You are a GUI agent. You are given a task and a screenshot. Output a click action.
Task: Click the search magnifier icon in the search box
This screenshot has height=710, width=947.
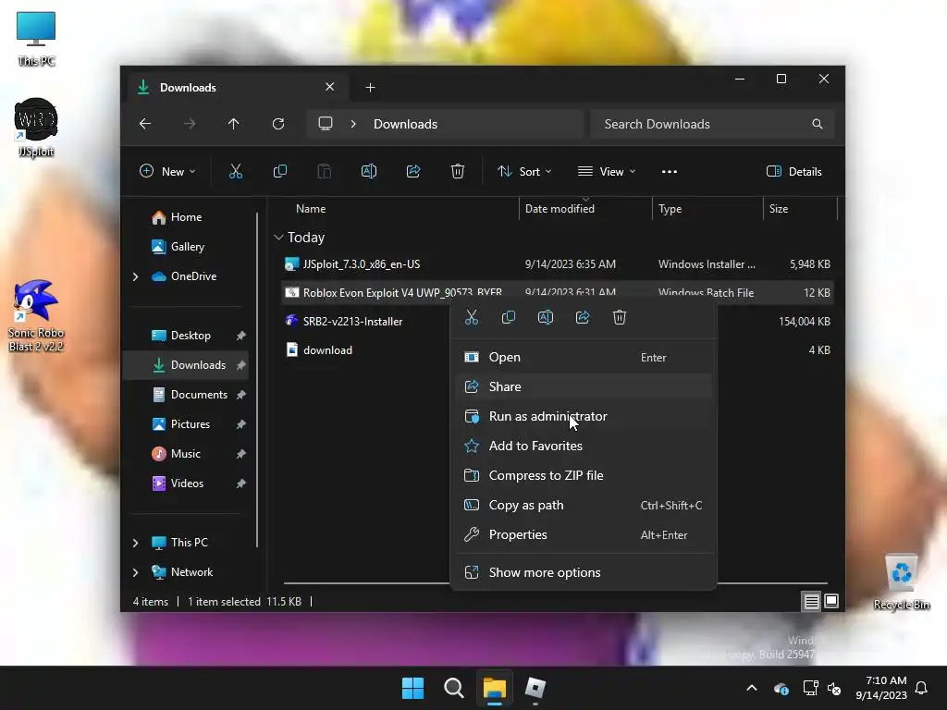(x=818, y=124)
